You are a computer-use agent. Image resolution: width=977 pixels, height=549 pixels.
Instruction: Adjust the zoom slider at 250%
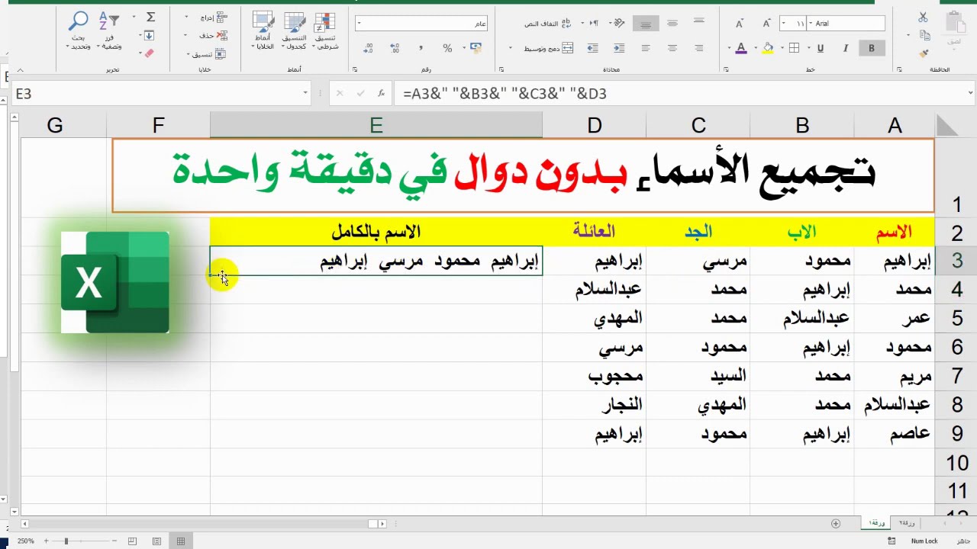(x=66, y=541)
